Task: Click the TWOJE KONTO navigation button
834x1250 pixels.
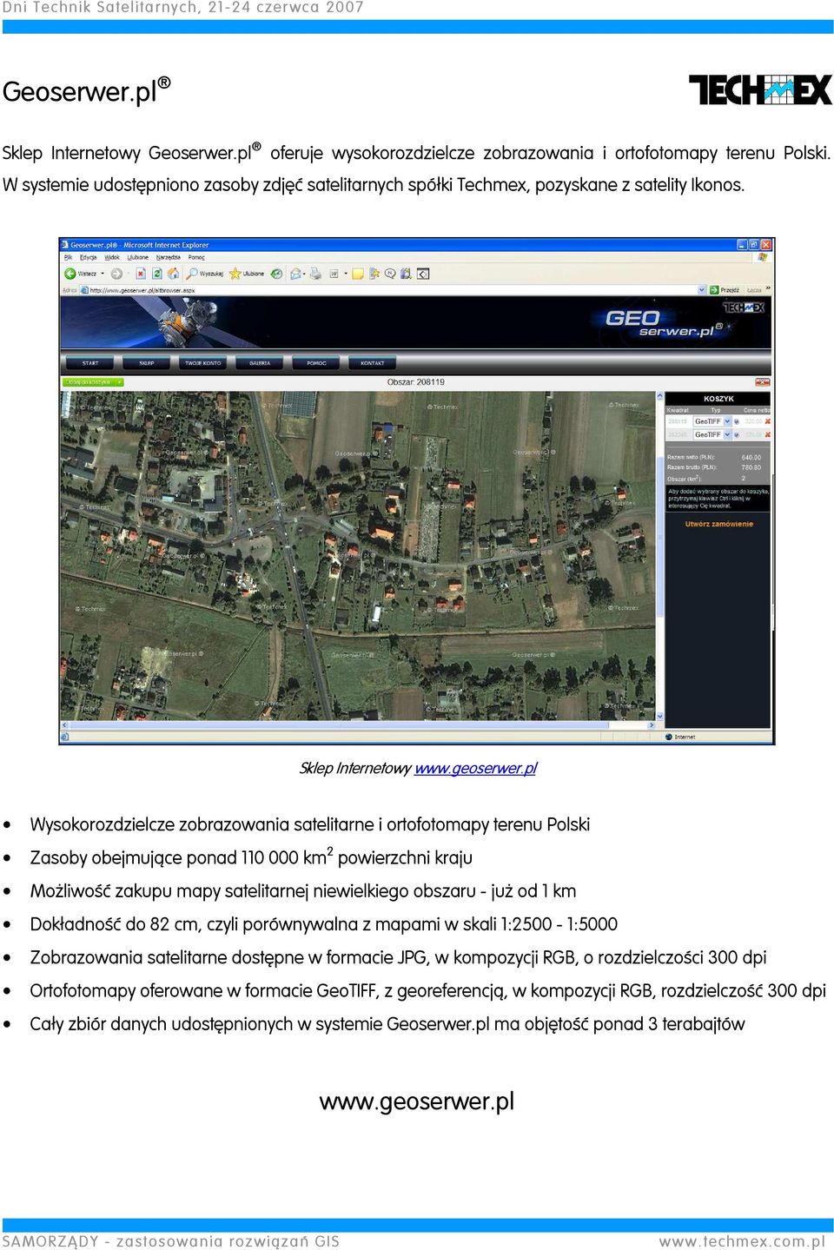Action: click(x=203, y=363)
